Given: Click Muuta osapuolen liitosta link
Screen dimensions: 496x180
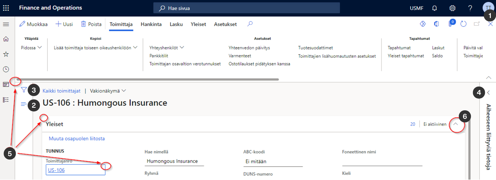Looking at the screenshot, I should pyautogui.click(x=77, y=139).
